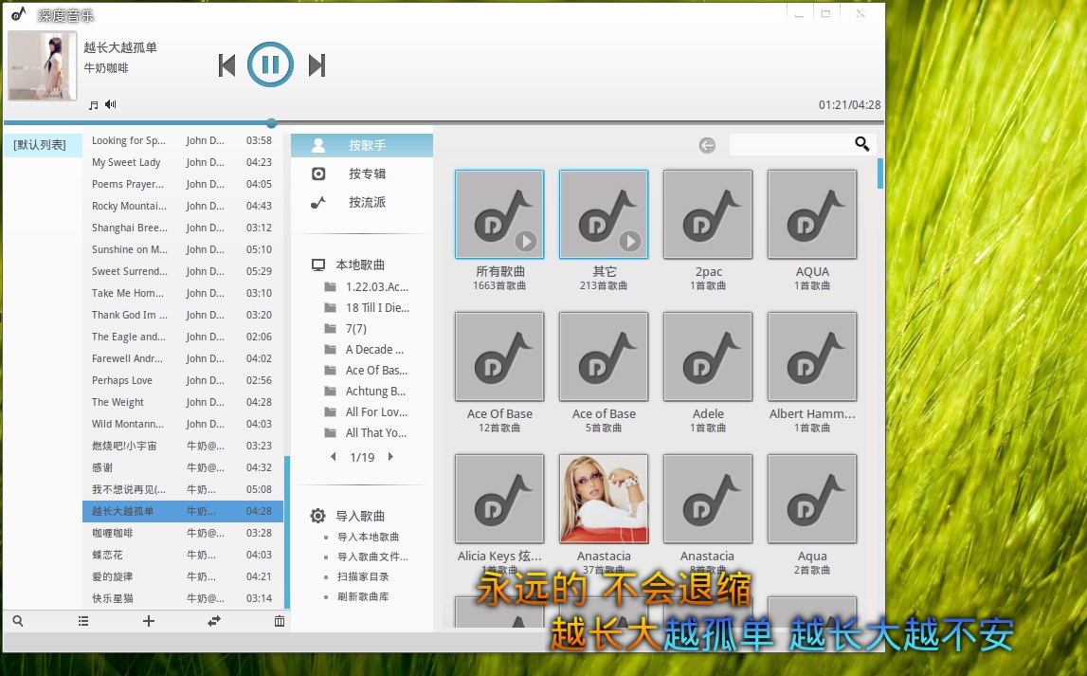This screenshot has width=1087, height=676.
Task: Select song 燃烧吧!小宇宙
Action: click(182, 446)
